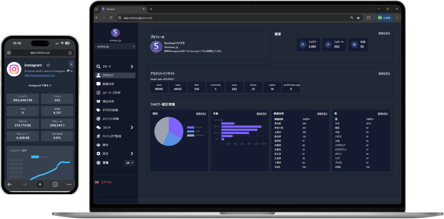Click the browser address bar URL
The width and height of the screenshot is (444, 219).
point(138,18)
